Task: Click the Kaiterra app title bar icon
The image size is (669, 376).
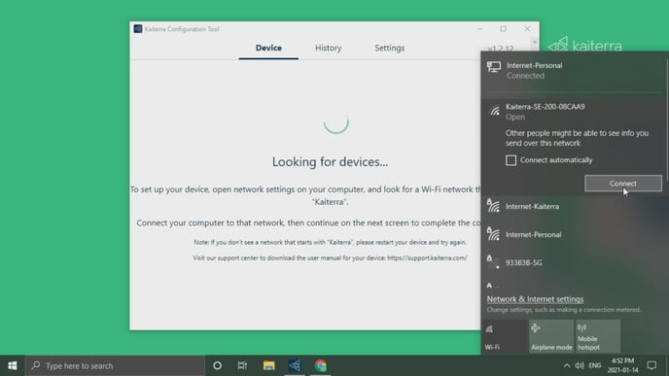Action: click(138, 29)
